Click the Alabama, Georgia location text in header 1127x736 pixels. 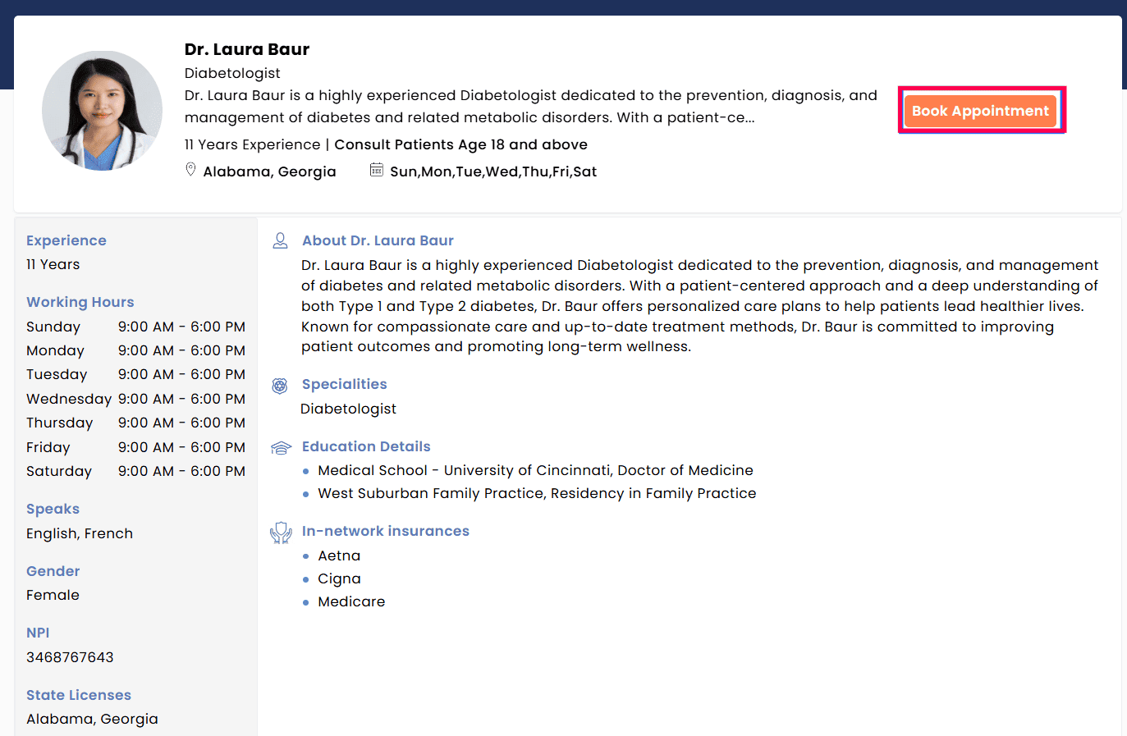[269, 171]
